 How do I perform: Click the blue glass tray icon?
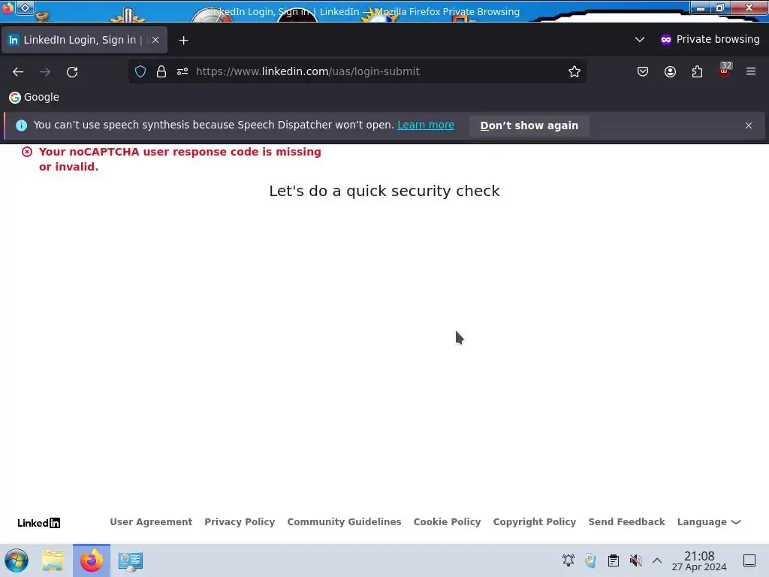(590, 560)
